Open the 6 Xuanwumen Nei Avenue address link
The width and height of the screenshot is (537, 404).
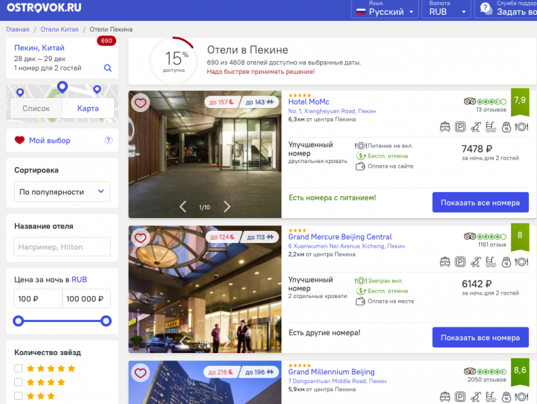pyautogui.click(x=346, y=246)
